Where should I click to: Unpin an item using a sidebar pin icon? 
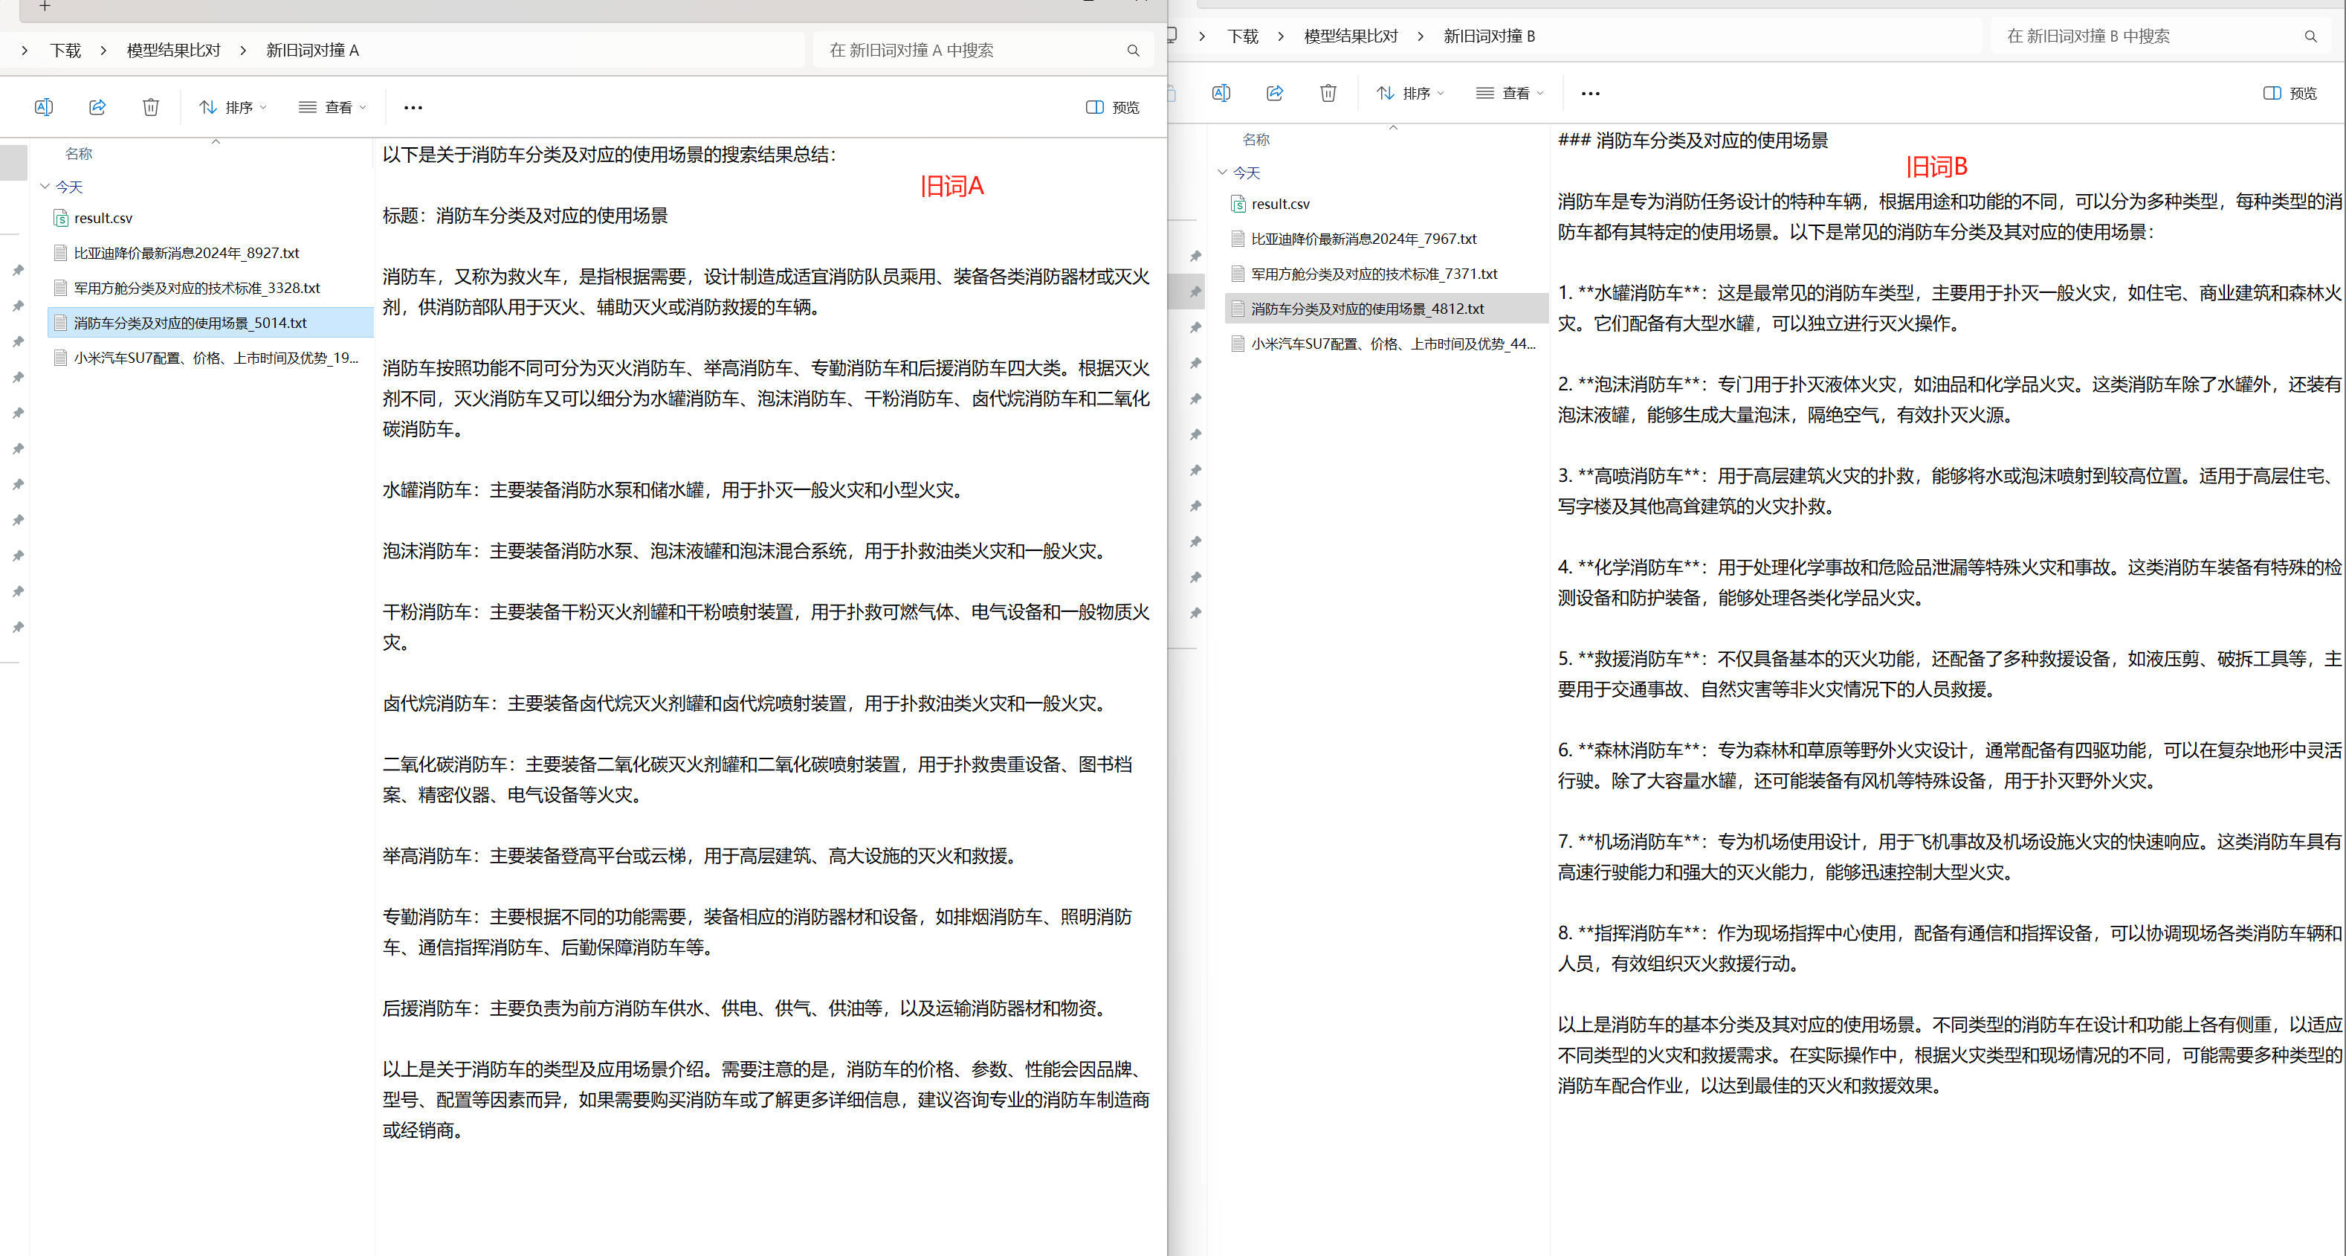coord(17,270)
